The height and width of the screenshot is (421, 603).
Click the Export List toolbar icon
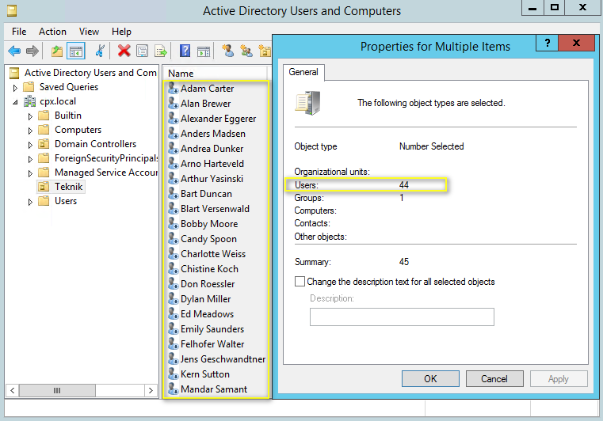point(161,51)
